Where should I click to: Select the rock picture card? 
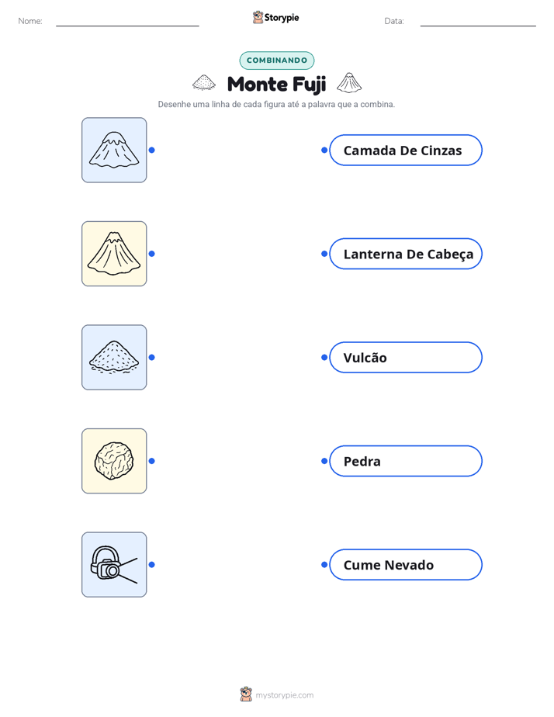click(x=114, y=461)
